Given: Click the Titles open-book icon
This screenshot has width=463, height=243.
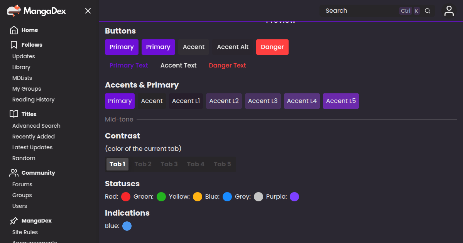Looking at the screenshot, I should click(x=14, y=114).
